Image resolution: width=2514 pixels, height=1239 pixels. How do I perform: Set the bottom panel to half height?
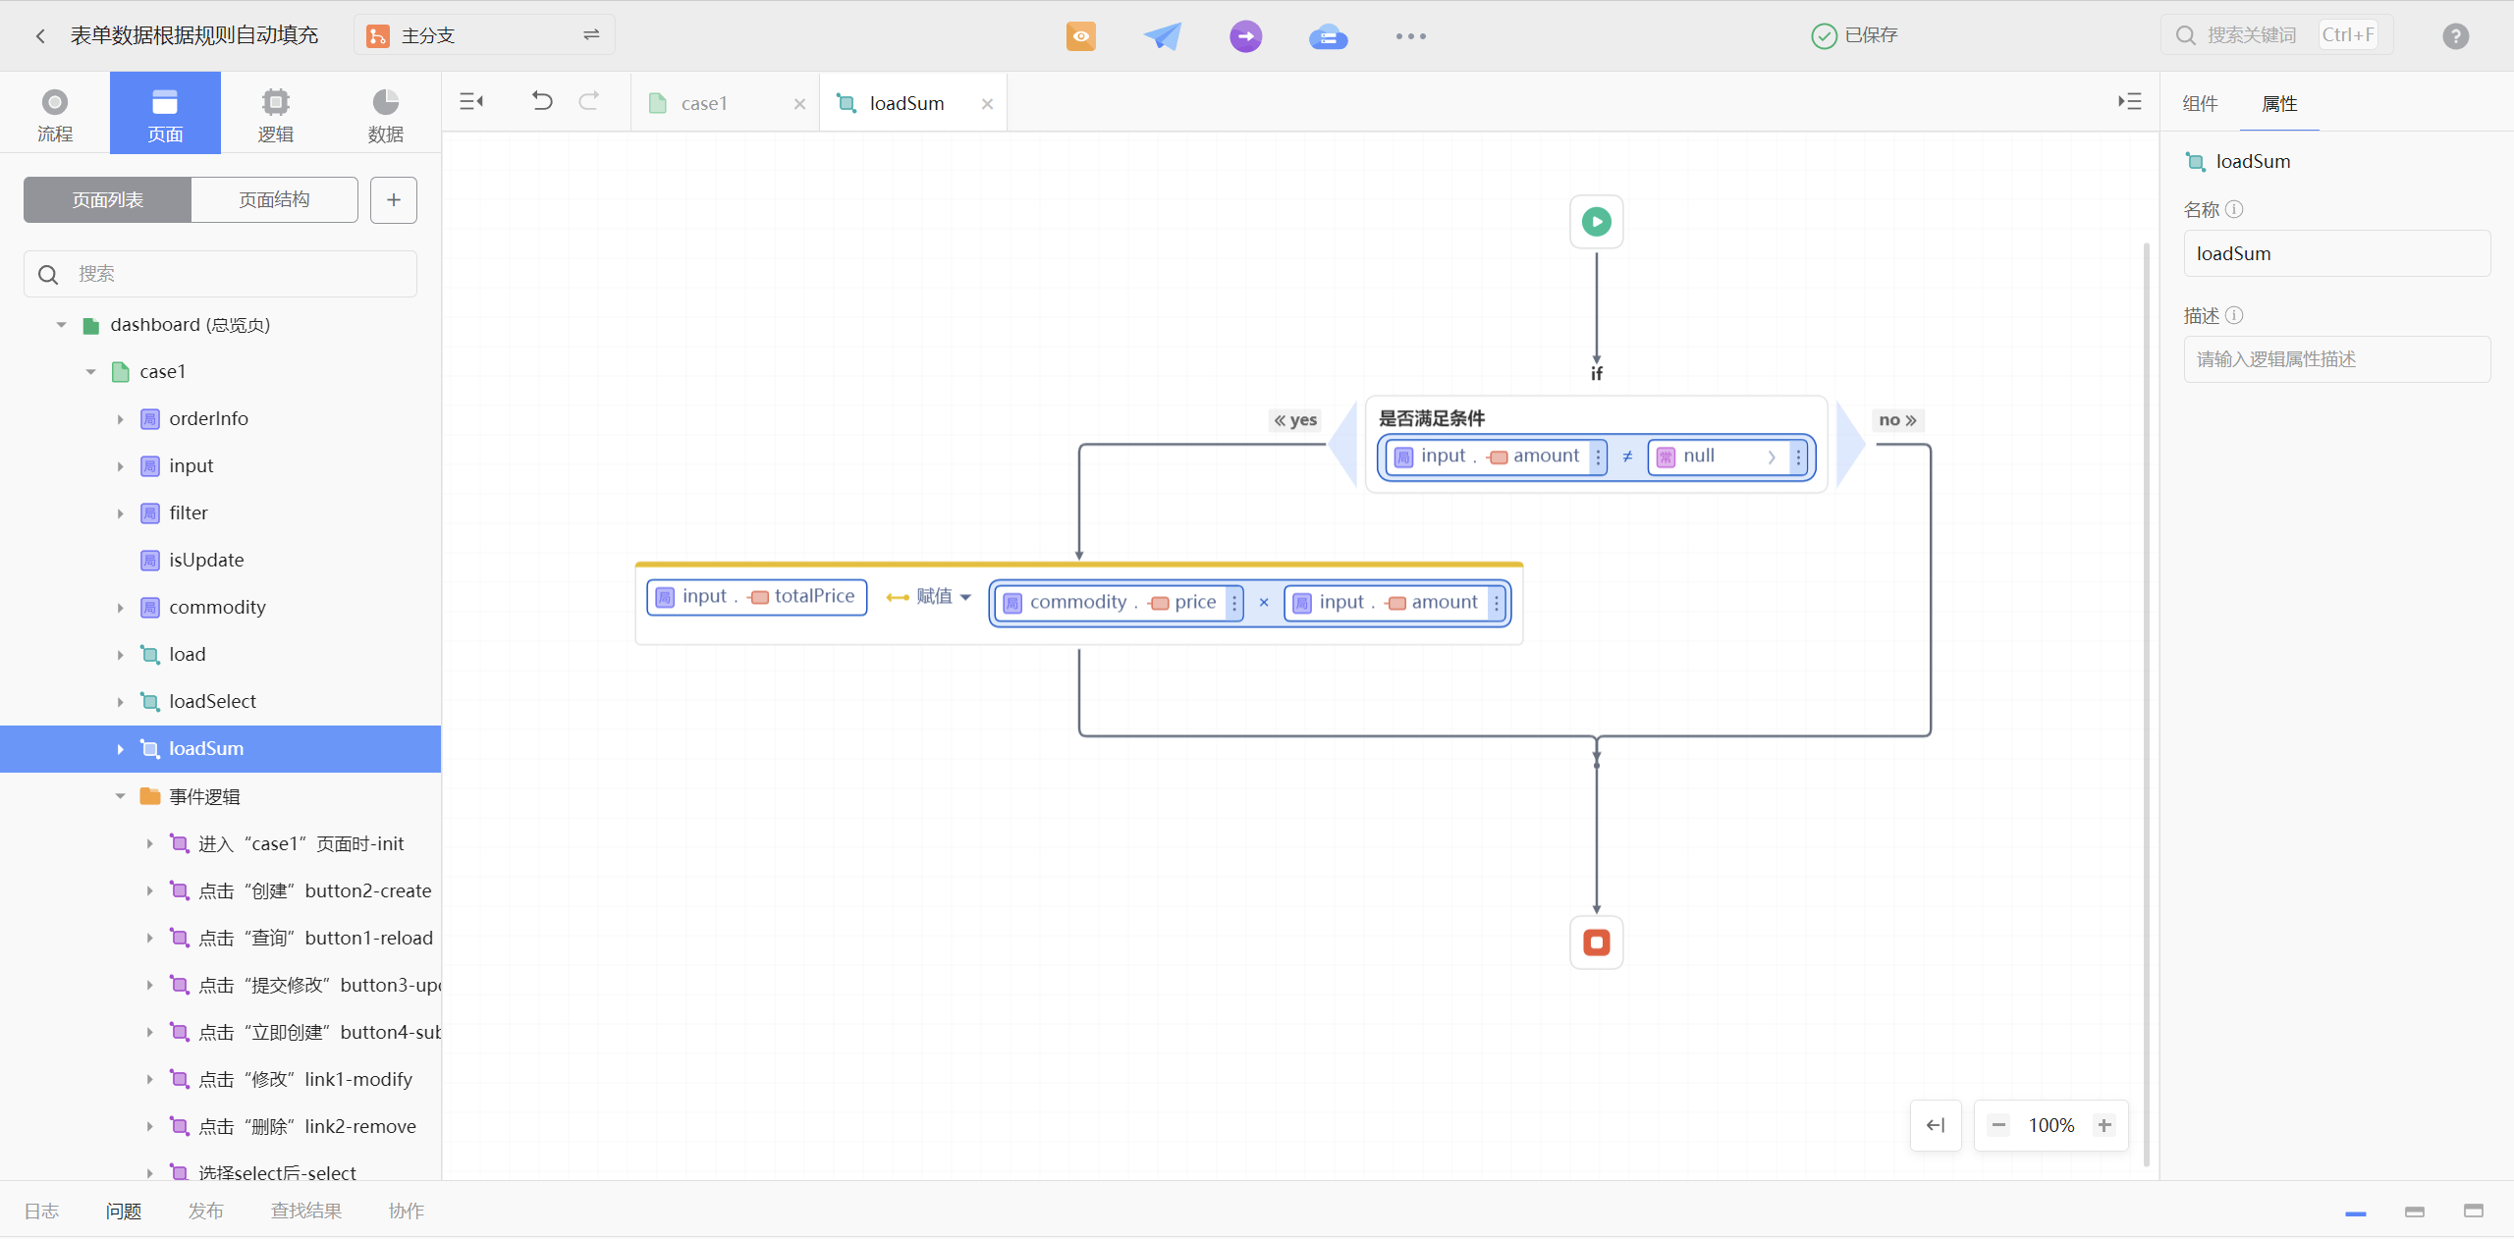click(2415, 1212)
